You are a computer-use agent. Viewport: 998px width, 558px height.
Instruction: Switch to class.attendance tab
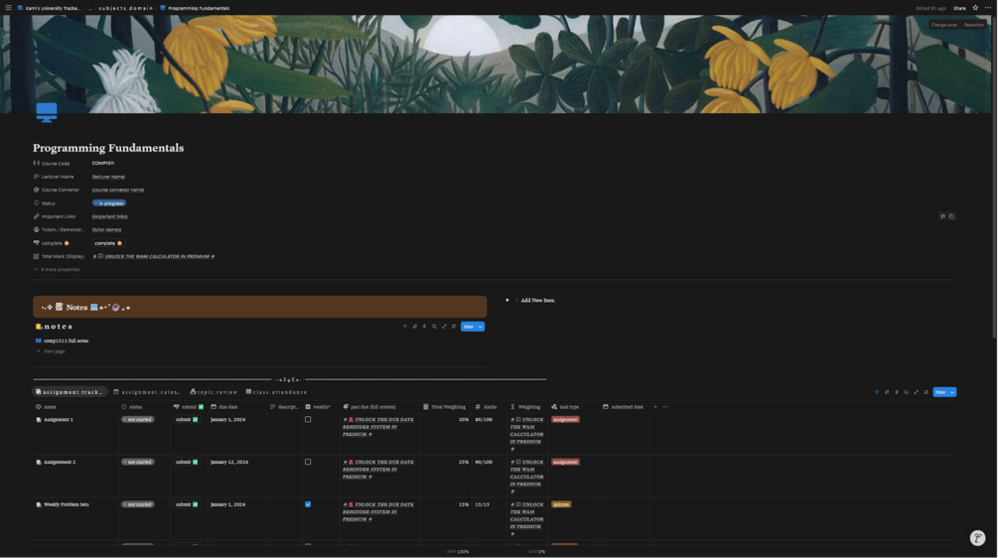(x=277, y=392)
